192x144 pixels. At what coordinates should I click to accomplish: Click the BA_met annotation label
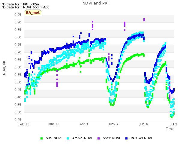click(x=33, y=13)
